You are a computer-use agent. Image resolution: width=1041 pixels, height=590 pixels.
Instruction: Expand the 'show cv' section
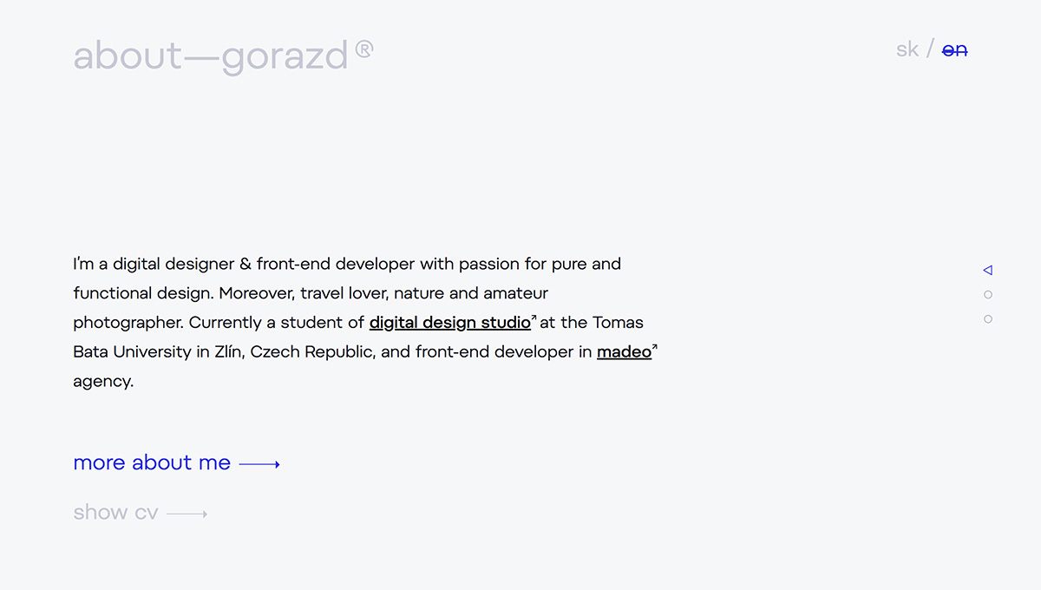pos(115,513)
